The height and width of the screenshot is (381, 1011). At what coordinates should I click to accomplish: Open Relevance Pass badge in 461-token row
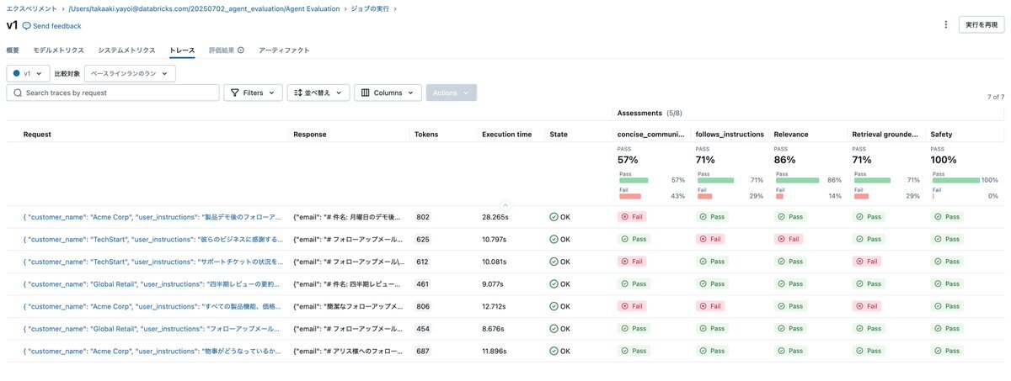coord(790,283)
